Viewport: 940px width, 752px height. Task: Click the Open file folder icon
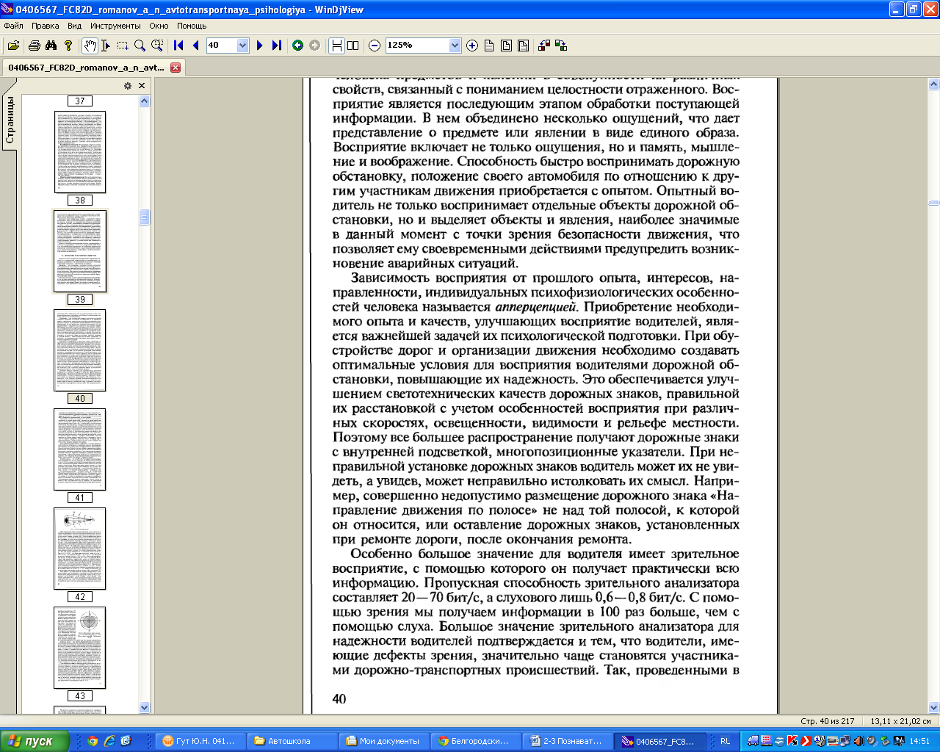(13, 46)
